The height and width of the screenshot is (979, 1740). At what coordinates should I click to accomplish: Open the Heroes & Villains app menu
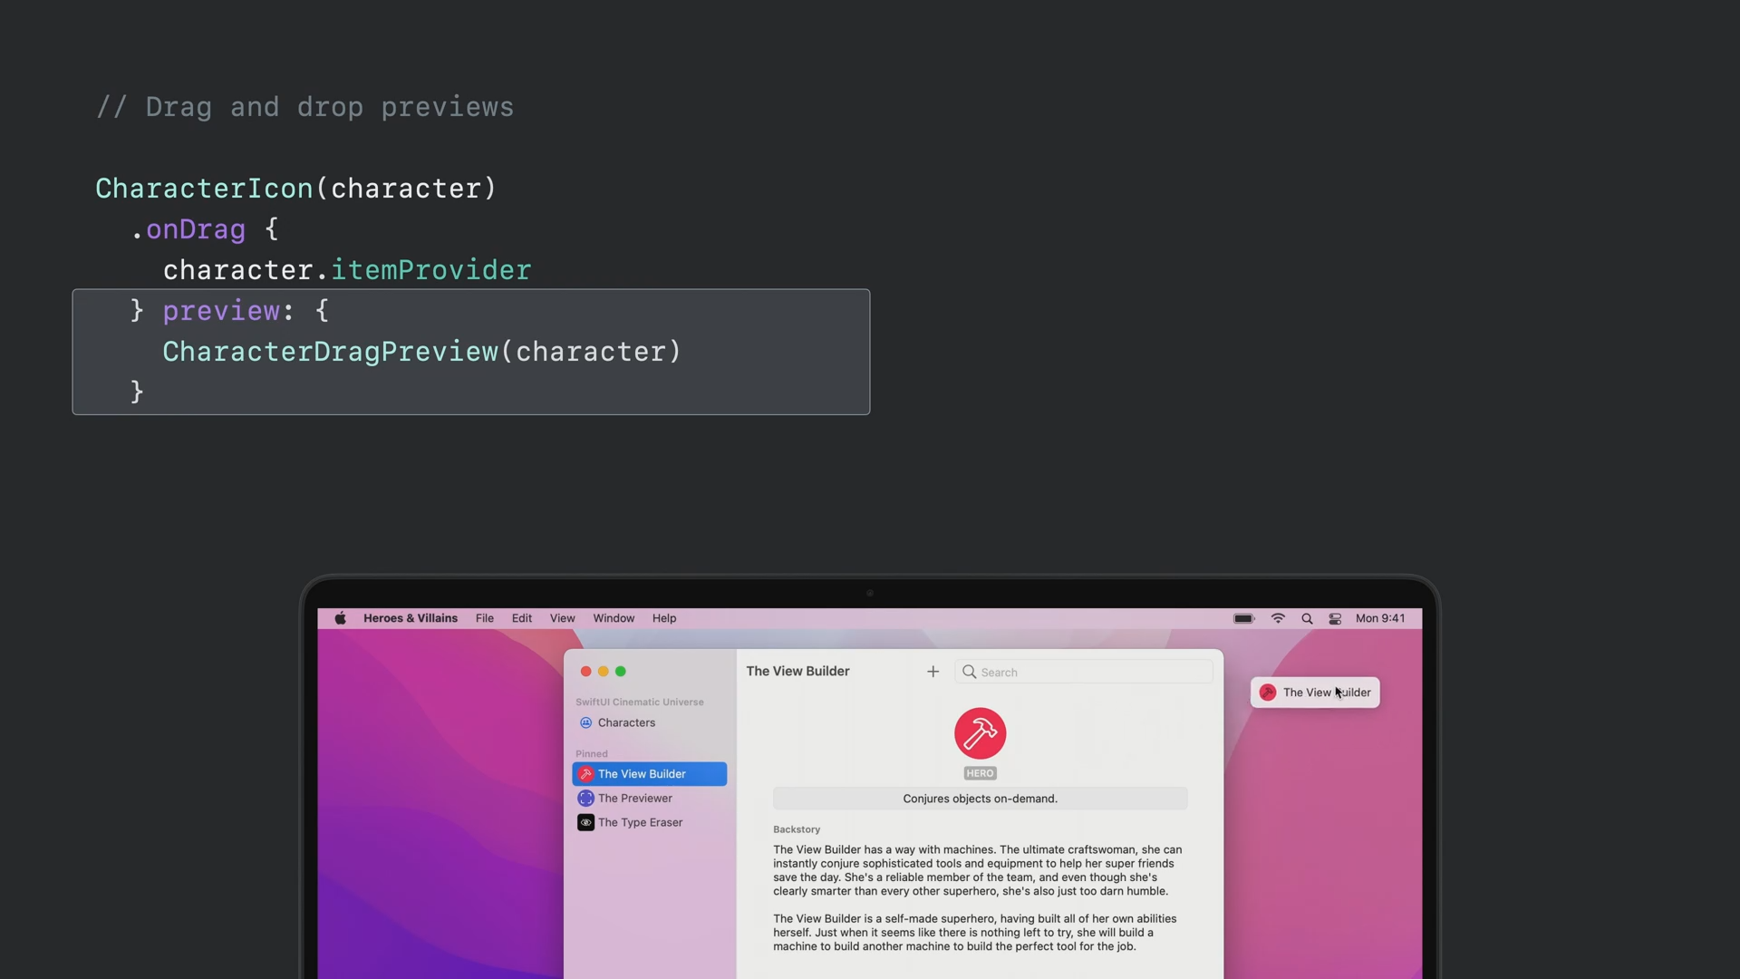411,618
